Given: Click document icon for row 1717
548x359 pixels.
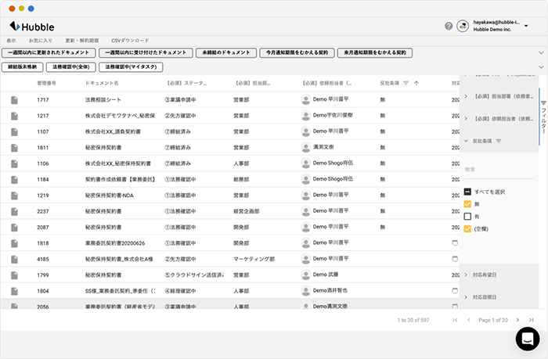Looking at the screenshot, I should pyautogui.click(x=14, y=100).
